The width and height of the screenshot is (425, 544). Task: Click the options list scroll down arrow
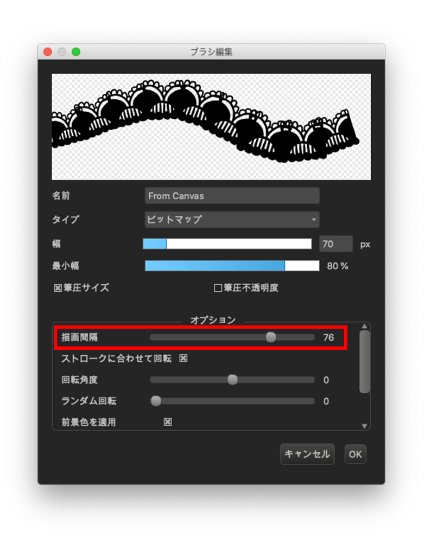coord(364,426)
